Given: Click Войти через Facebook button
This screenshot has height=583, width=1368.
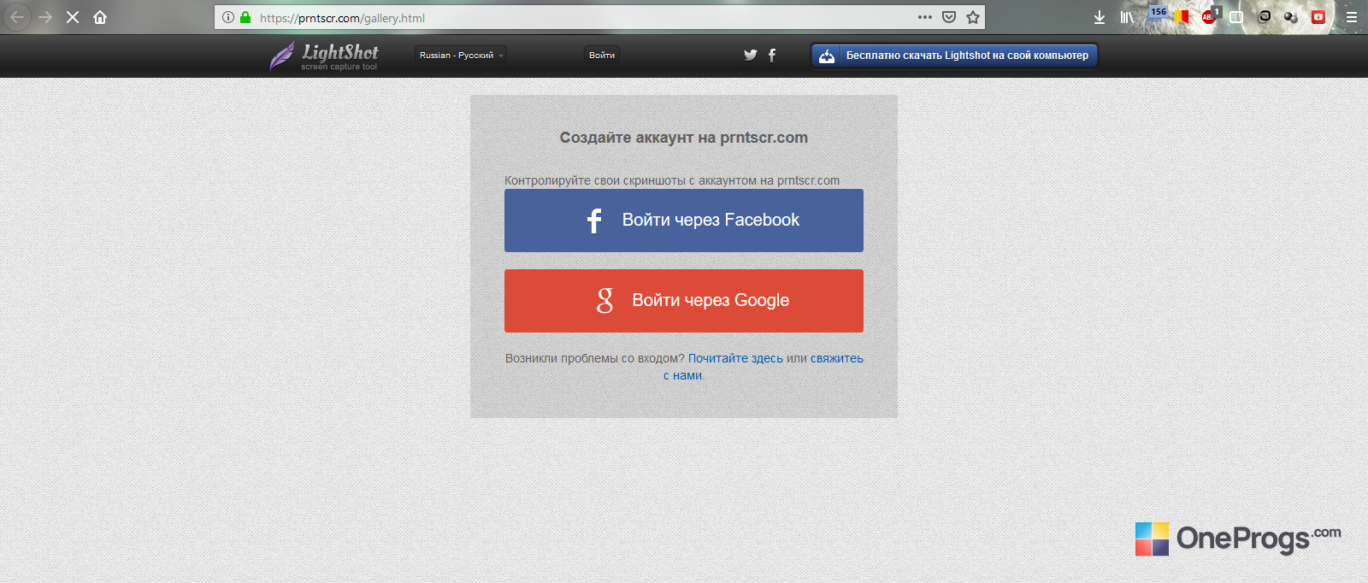Looking at the screenshot, I should 684,221.
